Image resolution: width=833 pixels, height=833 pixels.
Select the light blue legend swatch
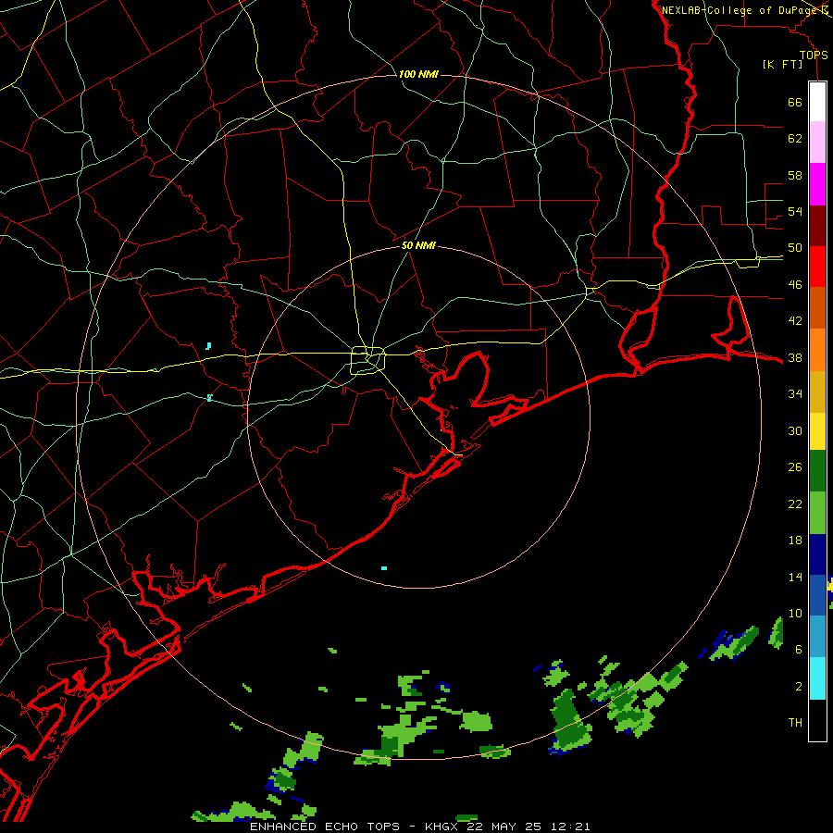[817, 637]
